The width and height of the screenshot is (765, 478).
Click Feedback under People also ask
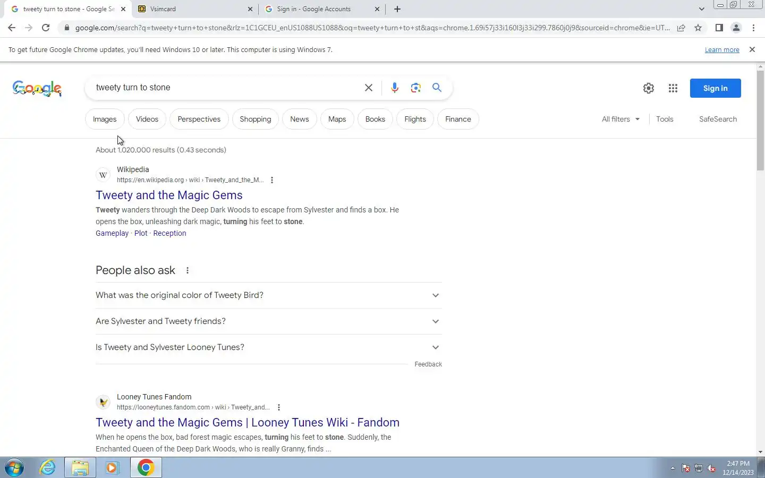[x=428, y=364]
